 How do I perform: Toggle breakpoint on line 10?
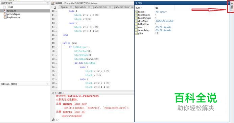[56, 11]
